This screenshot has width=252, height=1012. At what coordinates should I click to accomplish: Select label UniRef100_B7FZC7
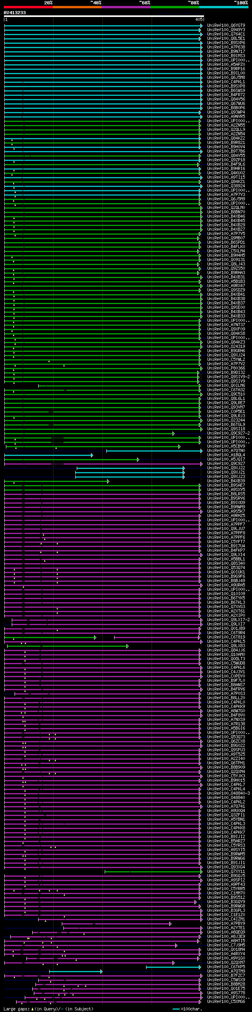click(226, 976)
